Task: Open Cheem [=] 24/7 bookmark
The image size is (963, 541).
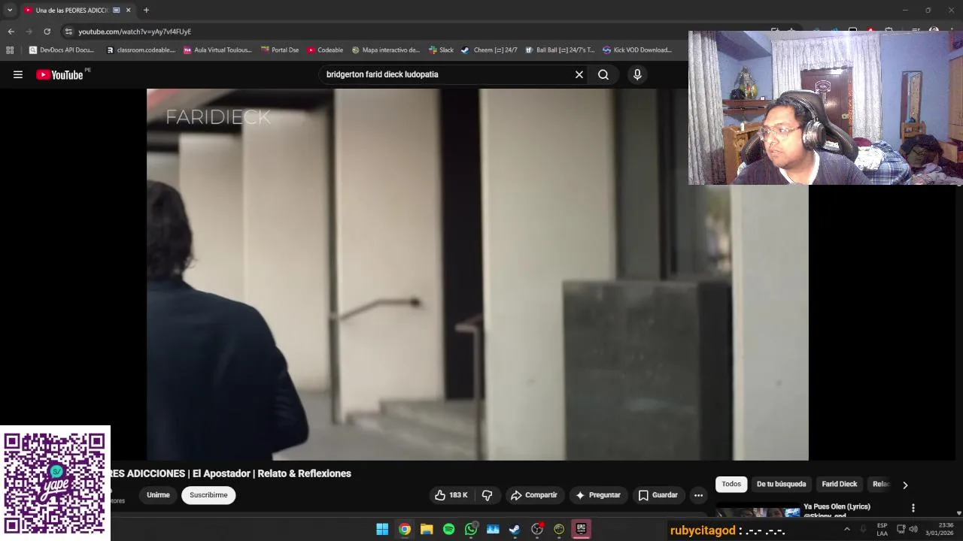Action: (x=489, y=50)
